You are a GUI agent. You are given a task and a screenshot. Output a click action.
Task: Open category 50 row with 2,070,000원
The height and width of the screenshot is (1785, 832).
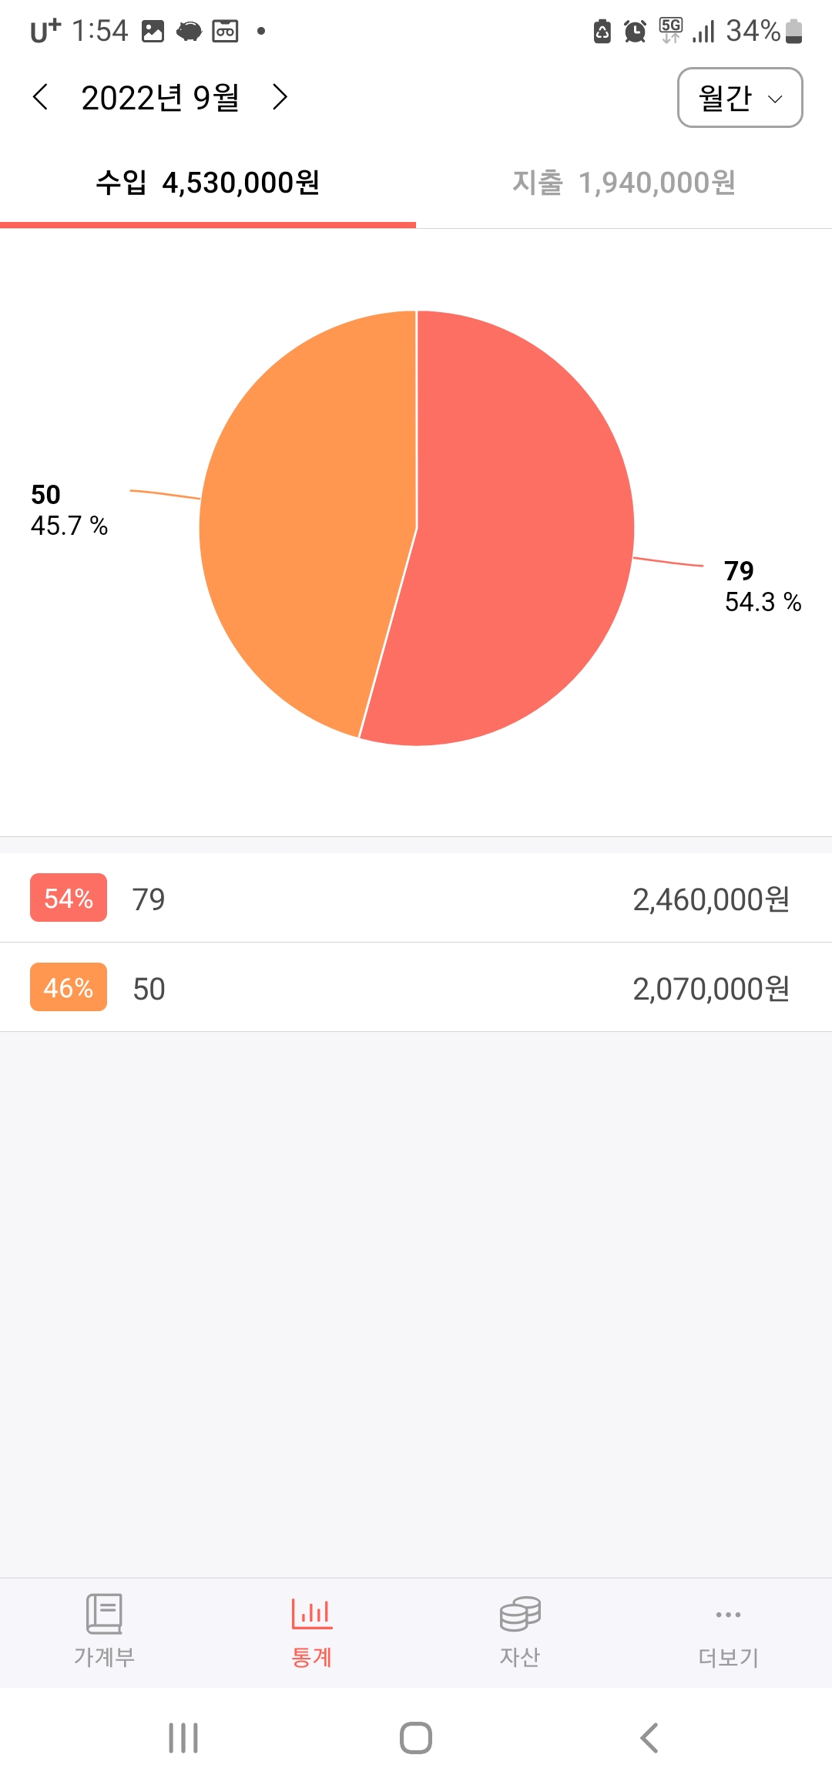click(x=416, y=987)
